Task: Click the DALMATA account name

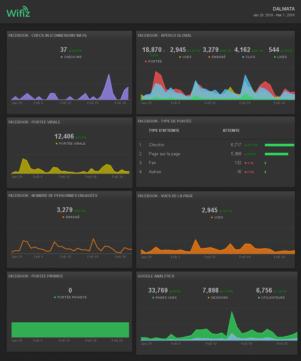Action: (x=283, y=9)
